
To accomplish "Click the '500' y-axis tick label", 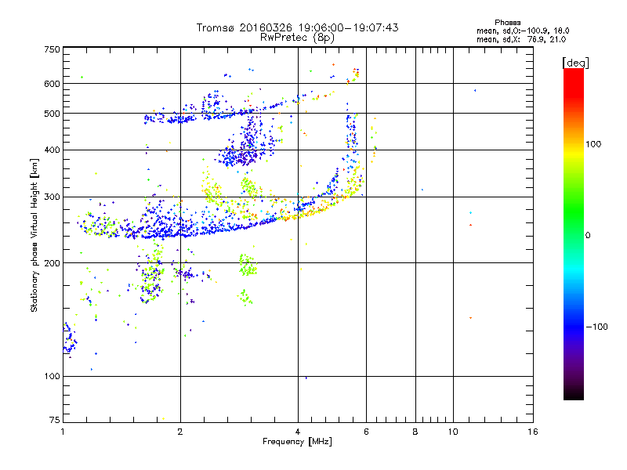I will pos(52,114).
